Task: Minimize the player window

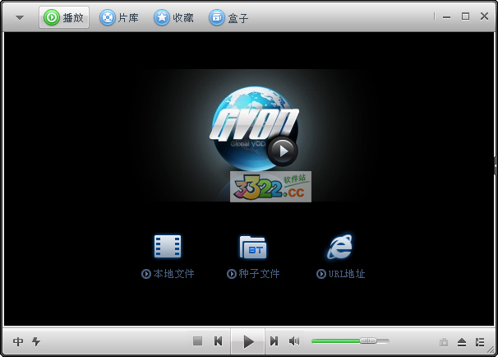Action: pyautogui.click(x=446, y=17)
